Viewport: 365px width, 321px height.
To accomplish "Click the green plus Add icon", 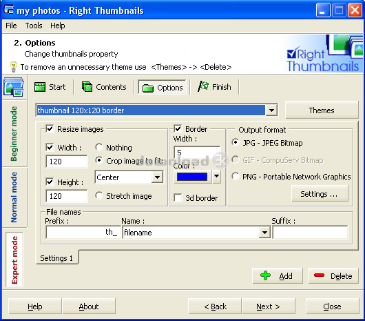I will tap(265, 275).
